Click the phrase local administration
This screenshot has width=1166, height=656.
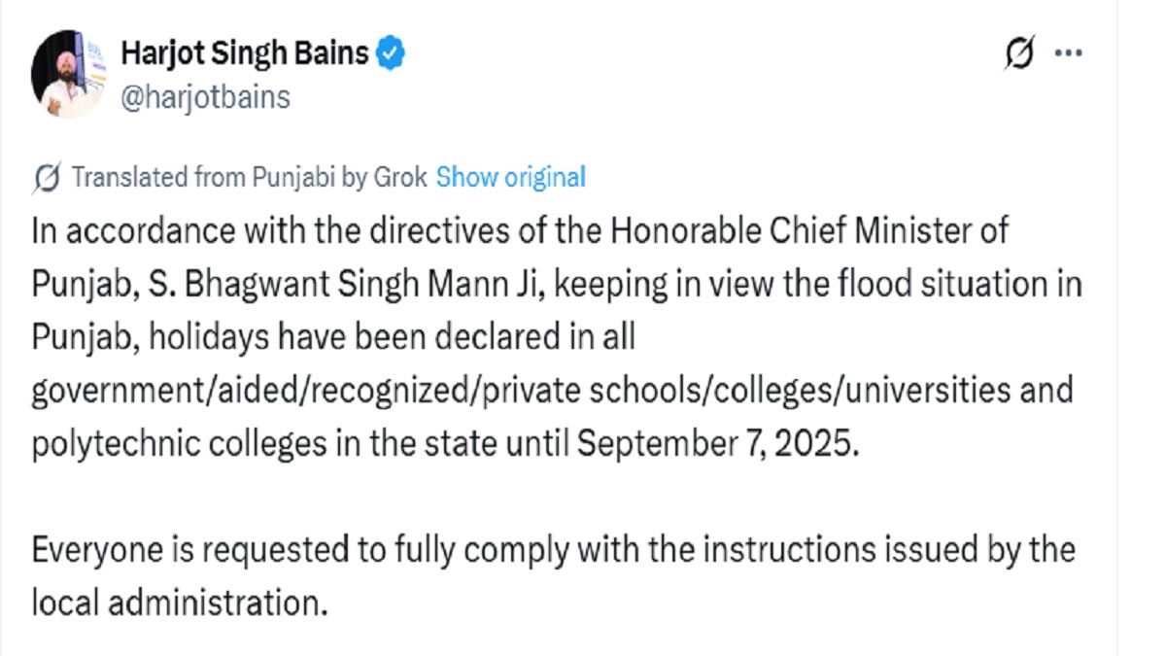coord(176,603)
